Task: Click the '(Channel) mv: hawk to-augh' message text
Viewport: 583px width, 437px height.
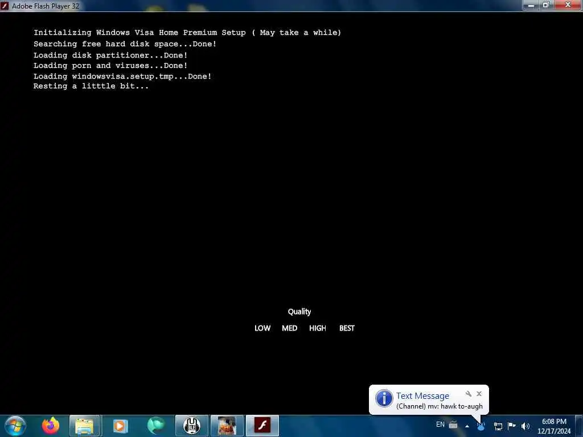Action: [440, 406]
